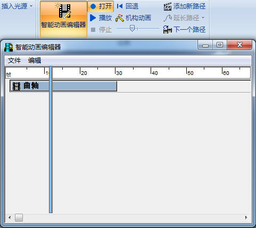Click the blue timeline playhead marker
The height and width of the screenshot is (228, 256).
pos(51,140)
